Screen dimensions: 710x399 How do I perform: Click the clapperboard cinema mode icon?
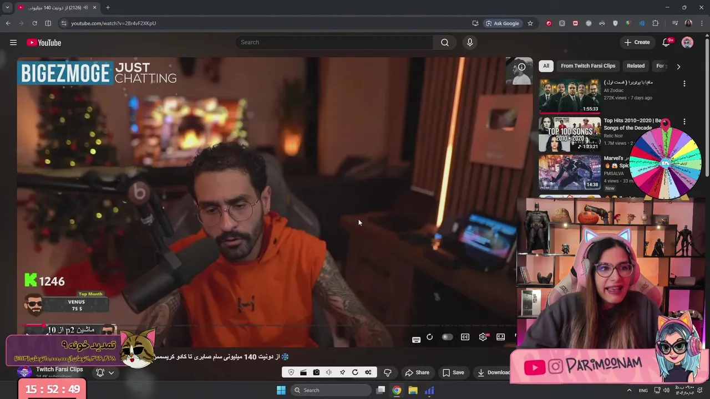coord(303,372)
